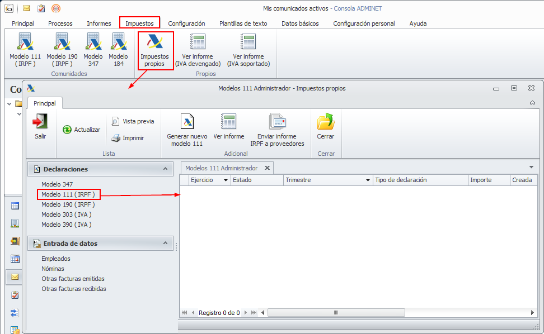Go to the next record in navigator
The image size is (544, 334).
click(245, 313)
